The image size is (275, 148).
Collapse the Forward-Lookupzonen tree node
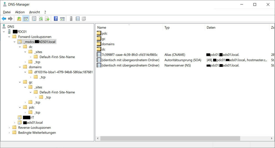pyautogui.click(x=9, y=37)
